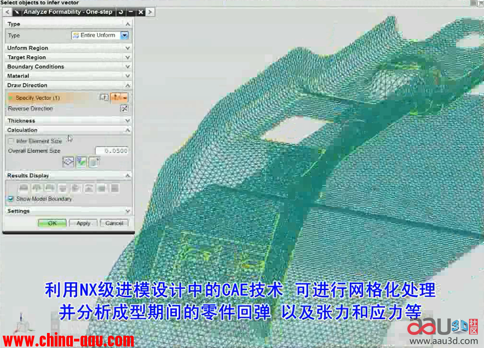Open the inferred vector type dropdown arrow
484x348 pixels.
point(125,98)
